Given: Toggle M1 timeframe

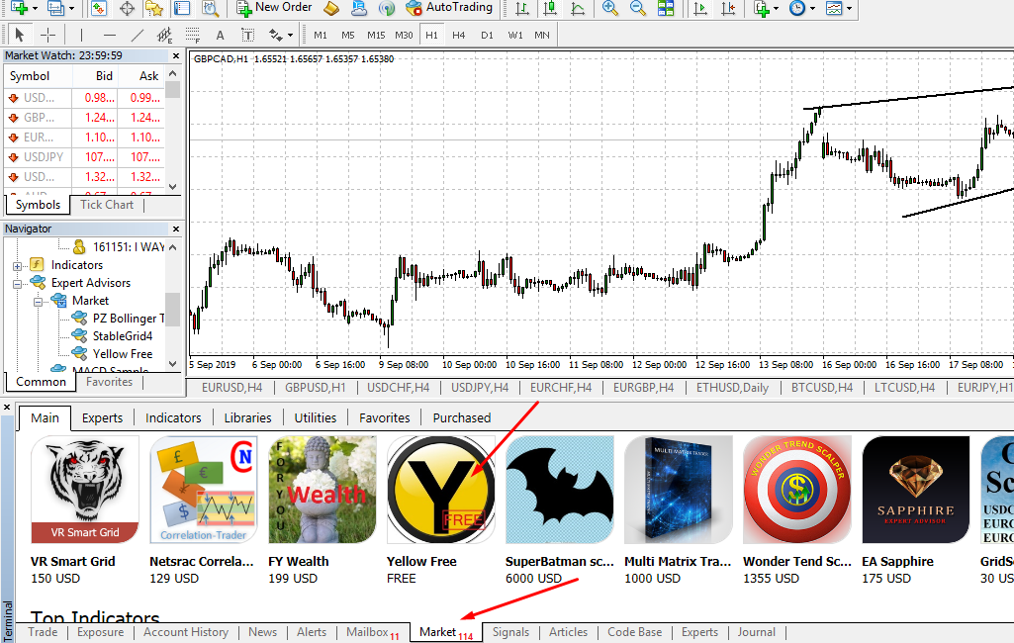Looking at the screenshot, I should (x=321, y=35).
